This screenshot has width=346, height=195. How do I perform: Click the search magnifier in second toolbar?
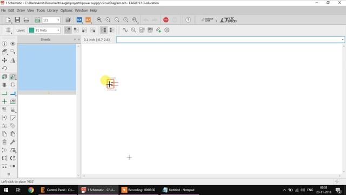tap(134, 30)
